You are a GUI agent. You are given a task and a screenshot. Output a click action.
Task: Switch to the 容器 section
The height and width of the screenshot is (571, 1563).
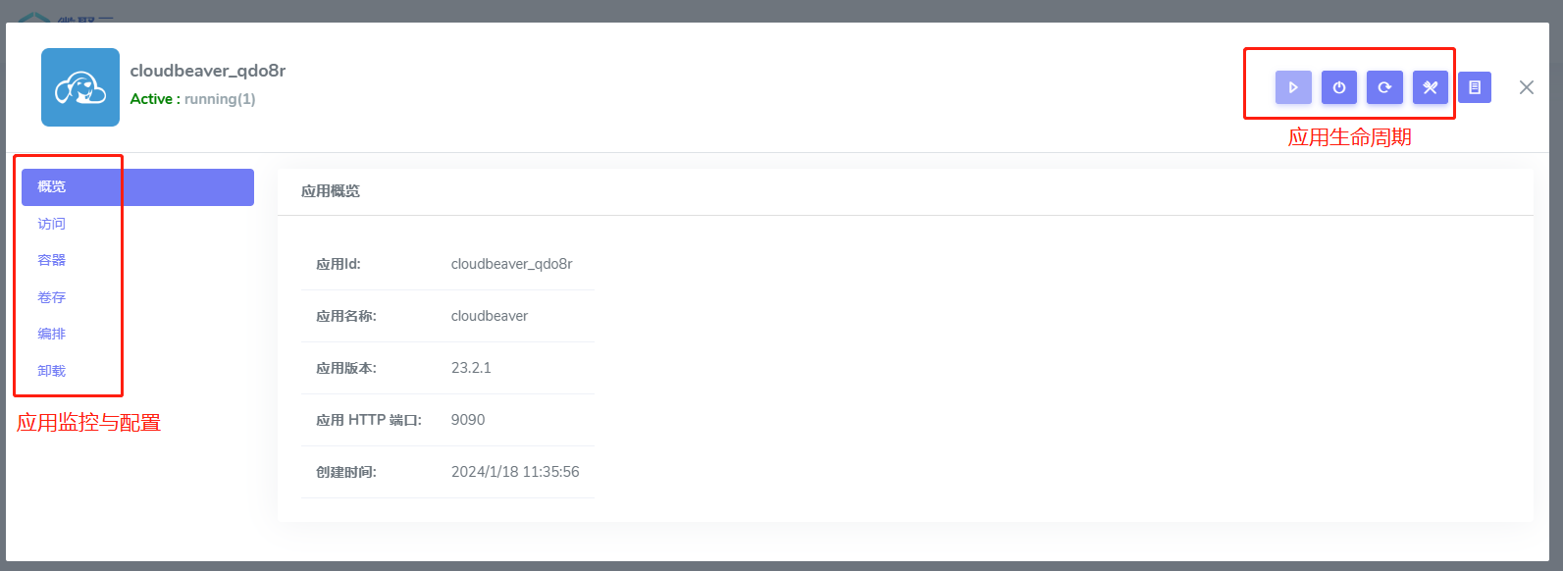[52, 260]
